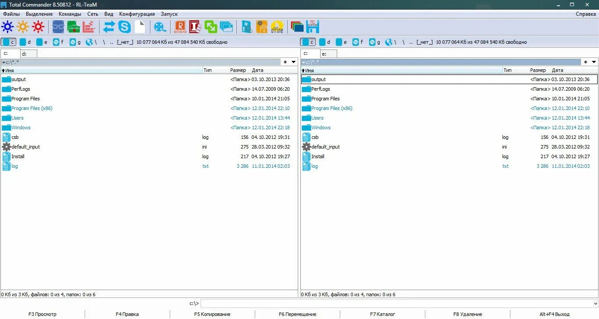Click the blue Windows tile gear icon
The height and width of the screenshot is (319, 599).
247,27
